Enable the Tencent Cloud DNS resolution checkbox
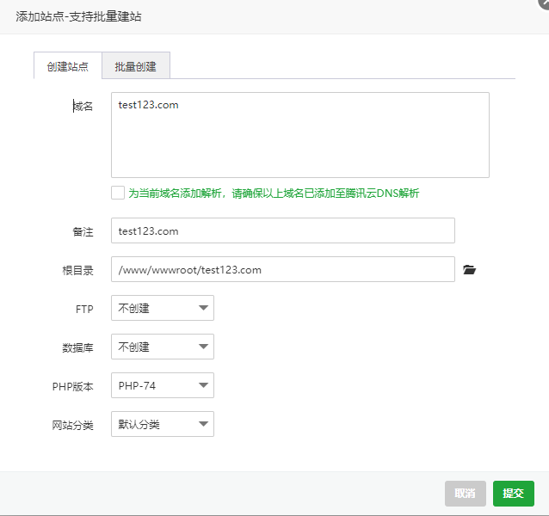This screenshot has height=516, width=549. coord(118,193)
